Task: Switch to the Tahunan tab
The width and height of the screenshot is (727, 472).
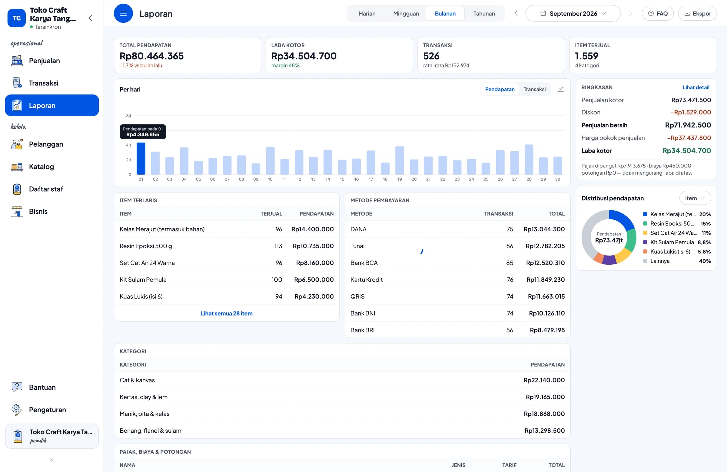Action: coord(484,13)
